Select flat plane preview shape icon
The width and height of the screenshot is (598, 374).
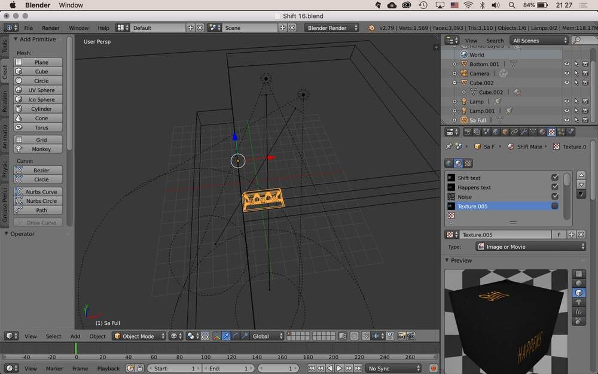tap(578, 274)
